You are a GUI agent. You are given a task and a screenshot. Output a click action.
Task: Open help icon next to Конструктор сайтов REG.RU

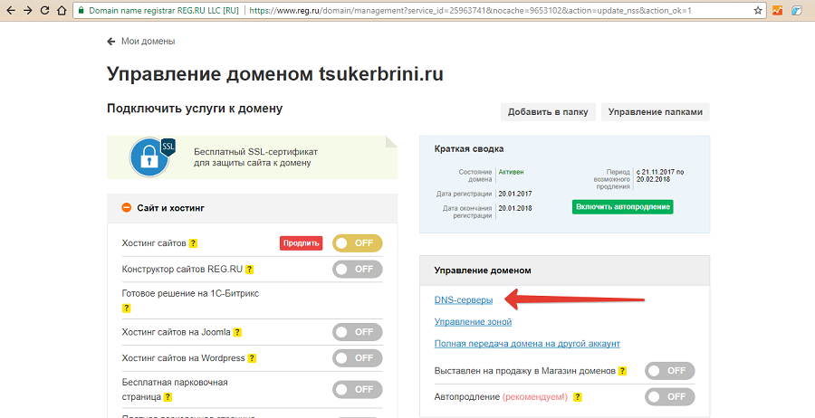[x=250, y=270]
